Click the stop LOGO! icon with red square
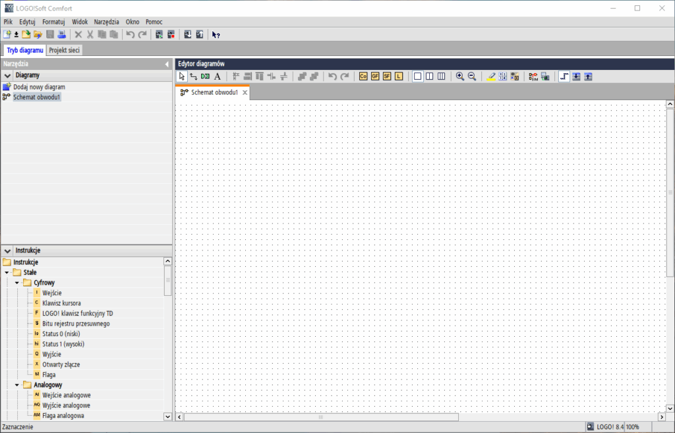The height and width of the screenshot is (433, 675). click(x=171, y=34)
